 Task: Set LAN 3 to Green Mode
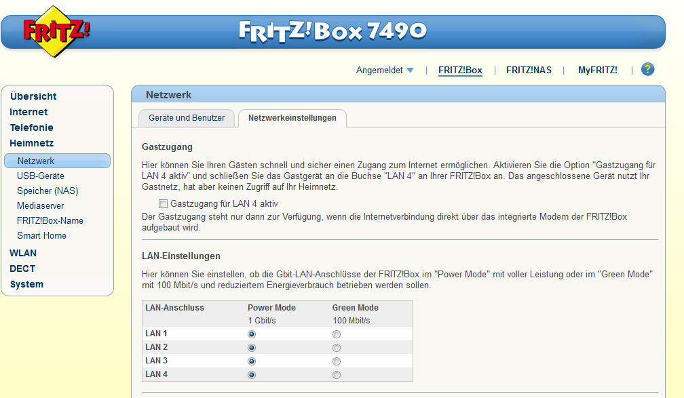coord(337,361)
